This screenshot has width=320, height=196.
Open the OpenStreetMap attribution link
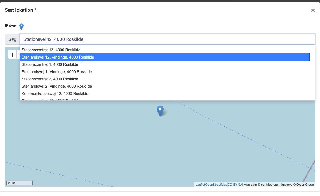pyautogui.click(x=216, y=185)
